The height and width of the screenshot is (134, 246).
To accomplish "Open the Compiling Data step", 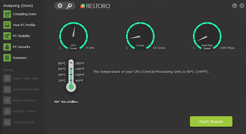I will [x=24, y=14].
